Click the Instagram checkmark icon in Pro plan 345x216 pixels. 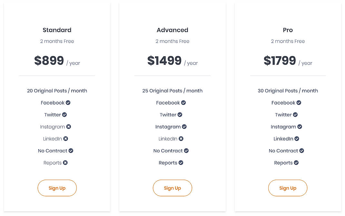pyautogui.click(x=299, y=127)
